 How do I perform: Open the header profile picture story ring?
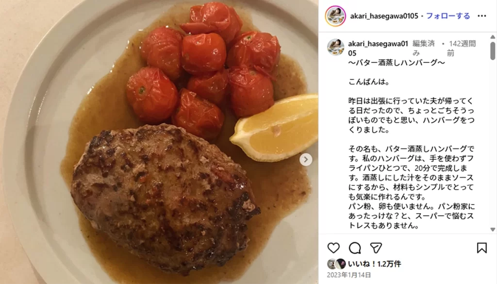click(x=335, y=16)
